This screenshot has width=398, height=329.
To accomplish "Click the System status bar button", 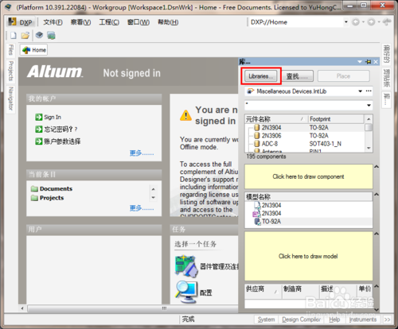I will (x=266, y=319).
